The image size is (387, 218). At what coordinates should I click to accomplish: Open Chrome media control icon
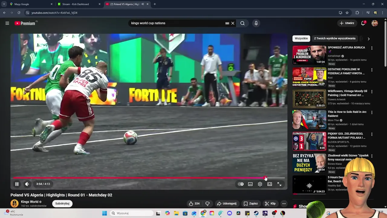pos(368,13)
